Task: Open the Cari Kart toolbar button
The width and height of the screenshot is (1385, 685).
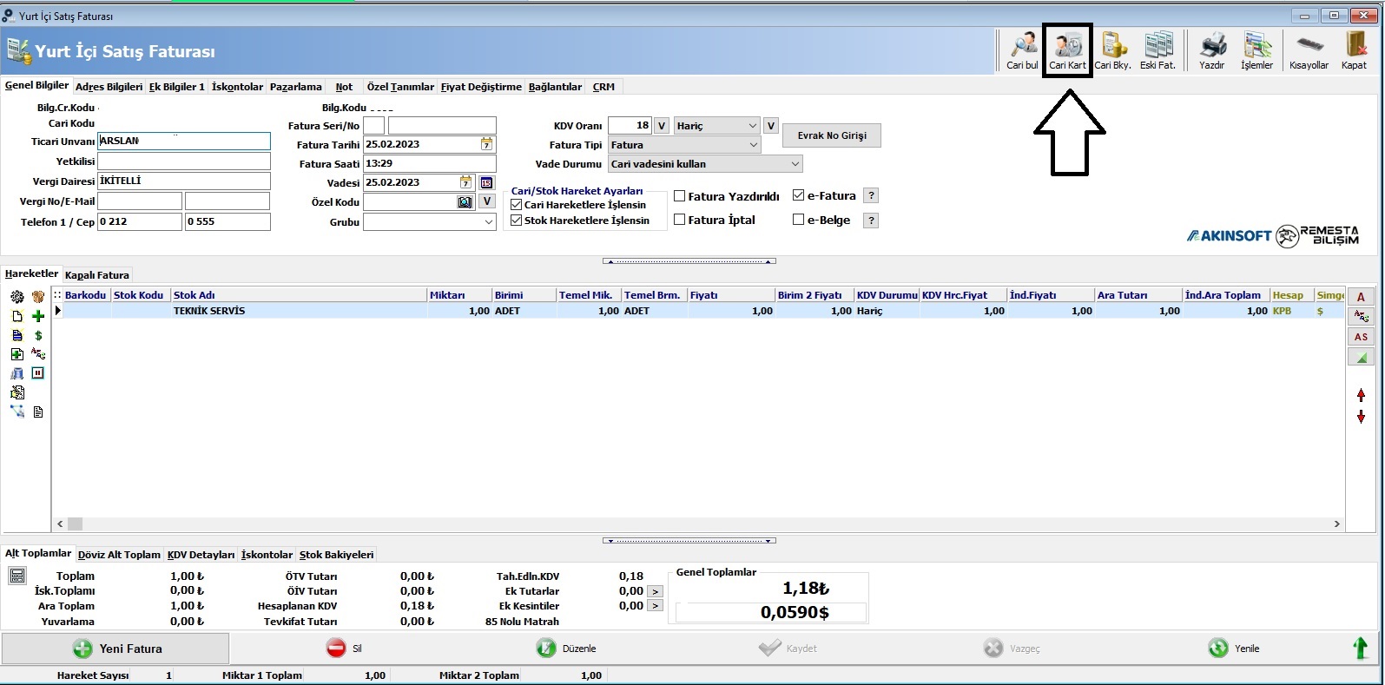Action: (x=1067, y=51)
